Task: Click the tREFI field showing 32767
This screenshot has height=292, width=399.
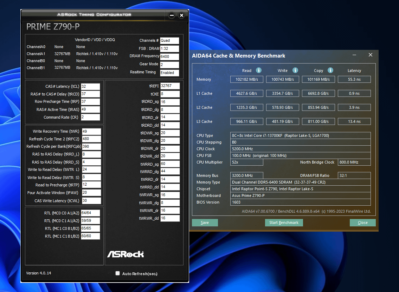Action: click(x=170, y=86)
